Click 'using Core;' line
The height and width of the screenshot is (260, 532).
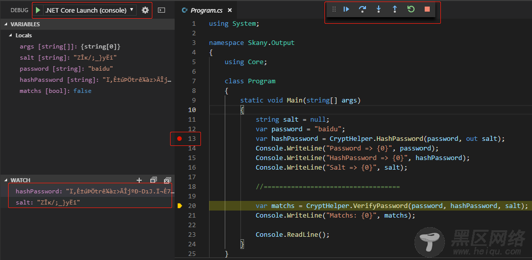click(x=246, y=62)
